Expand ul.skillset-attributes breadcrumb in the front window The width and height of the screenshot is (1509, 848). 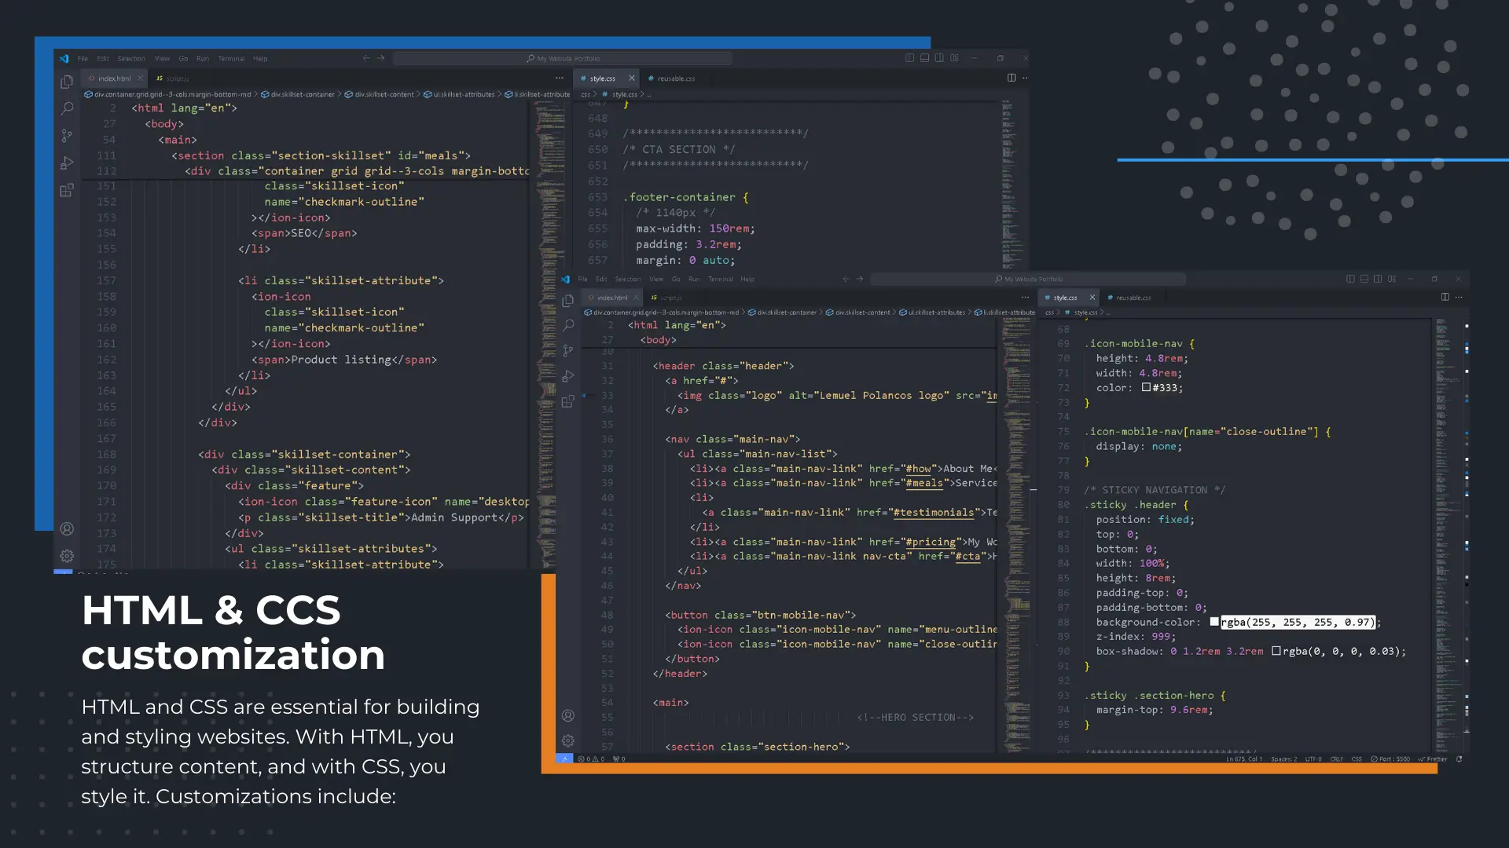pyautogui.click(x=932, y=313)
